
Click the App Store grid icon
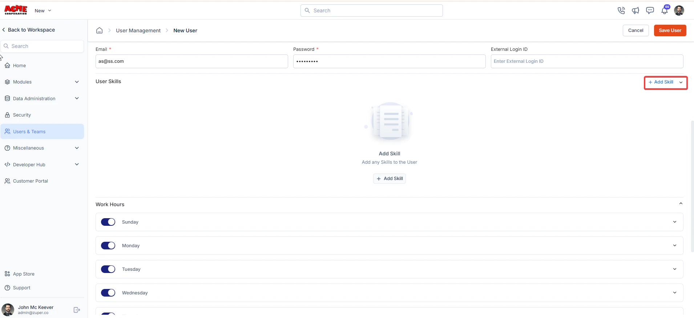coord(7,274)
